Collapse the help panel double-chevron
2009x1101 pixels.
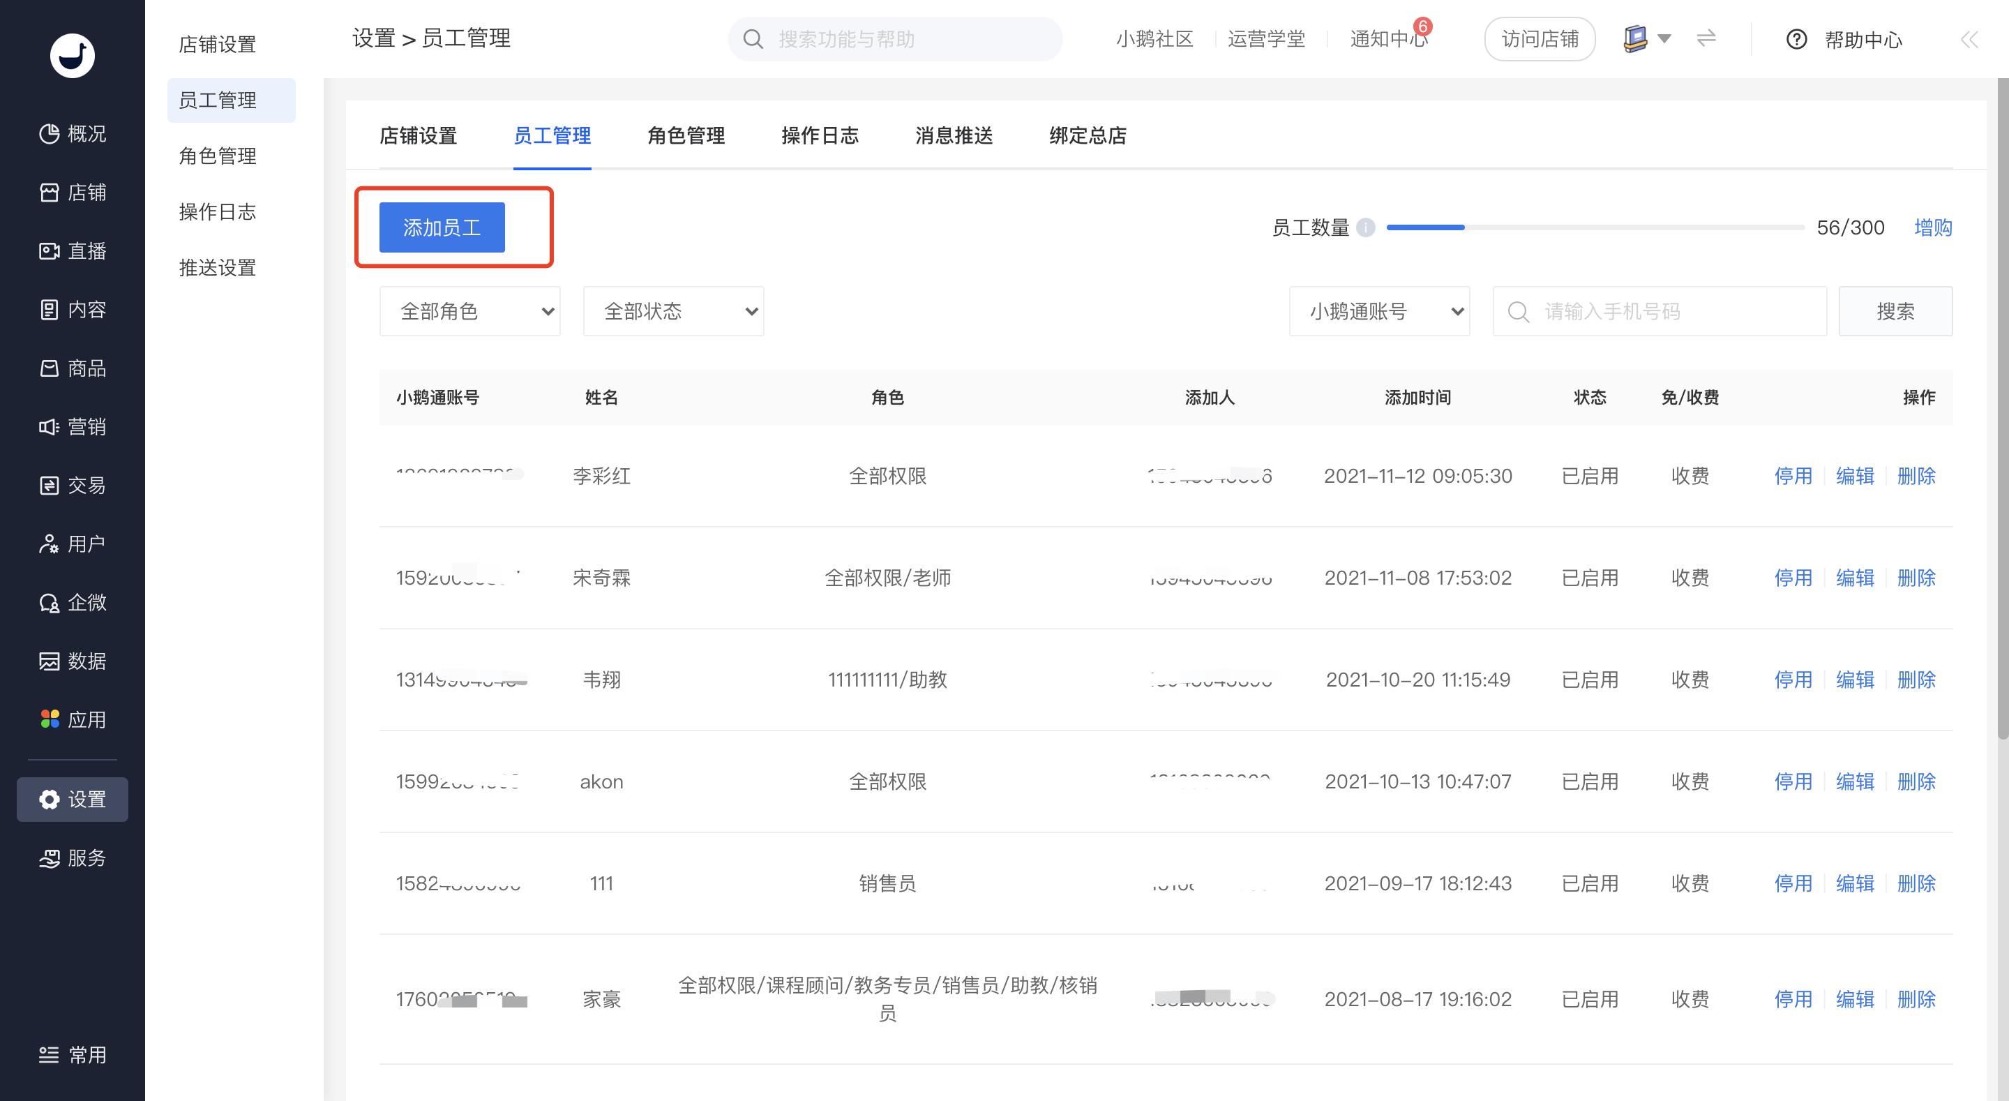click(1969, 39)
